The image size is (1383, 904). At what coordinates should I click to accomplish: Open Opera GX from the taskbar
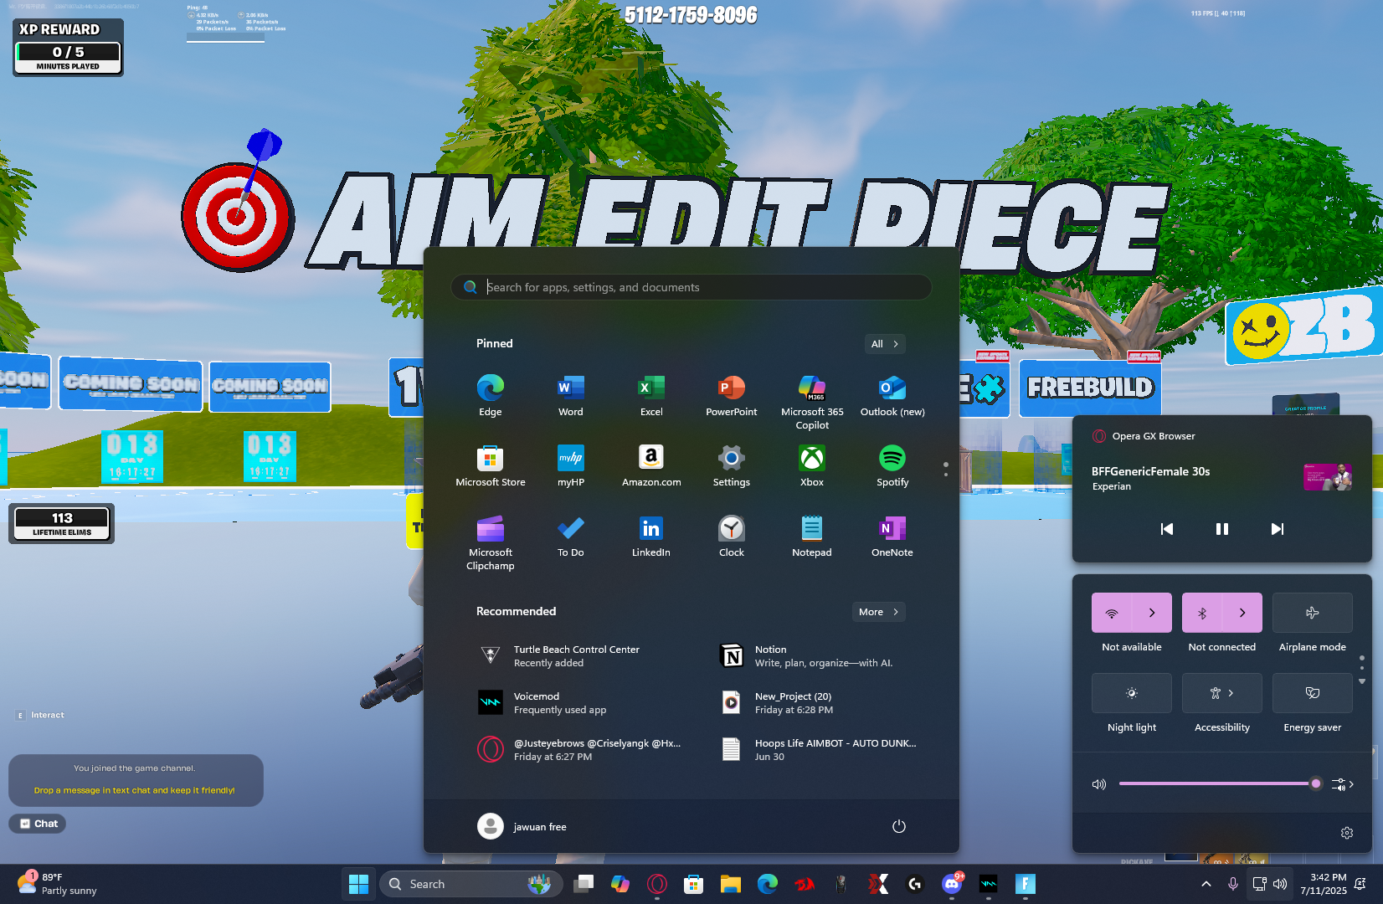[x=657, y=884]
